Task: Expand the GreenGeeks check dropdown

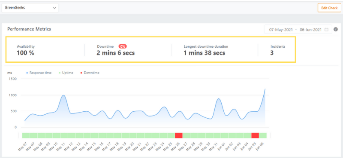Action: click(30, 8)
